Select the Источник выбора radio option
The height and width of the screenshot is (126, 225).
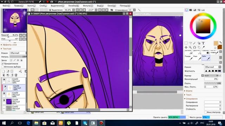(2, 67)
